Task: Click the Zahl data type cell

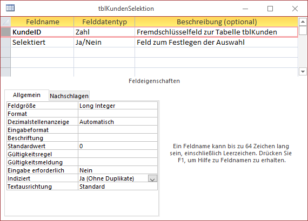Action: (104, 32)
